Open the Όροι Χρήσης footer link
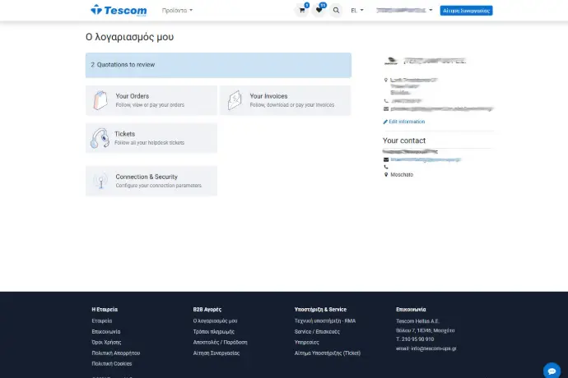The width and height of the screenshot is (568, 378). click(x=107, y=342)
